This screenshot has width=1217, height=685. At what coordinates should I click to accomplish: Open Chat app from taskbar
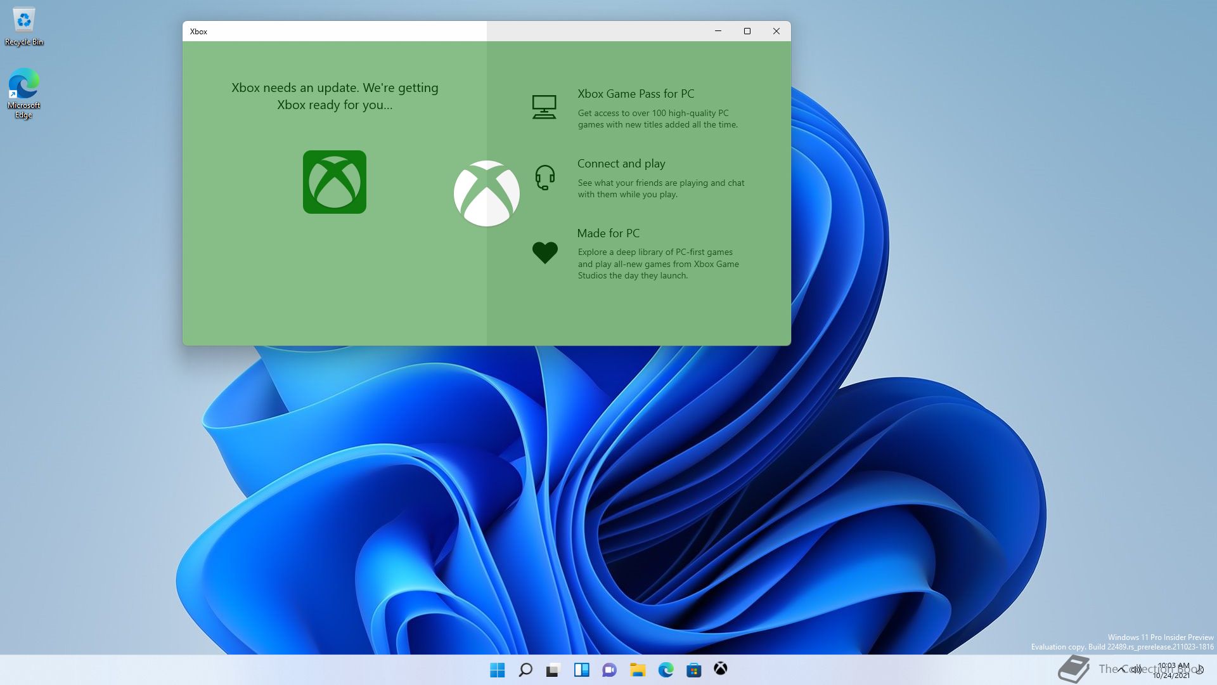[609, 670]
